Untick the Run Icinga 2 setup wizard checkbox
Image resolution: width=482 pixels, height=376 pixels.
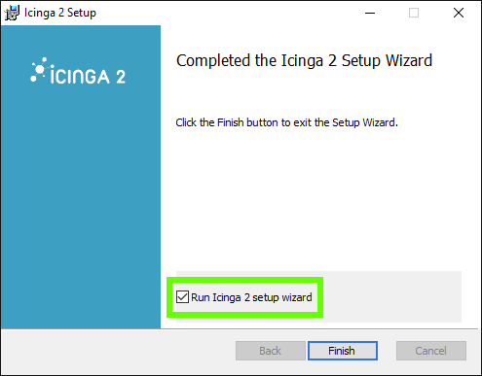[182, 297]
